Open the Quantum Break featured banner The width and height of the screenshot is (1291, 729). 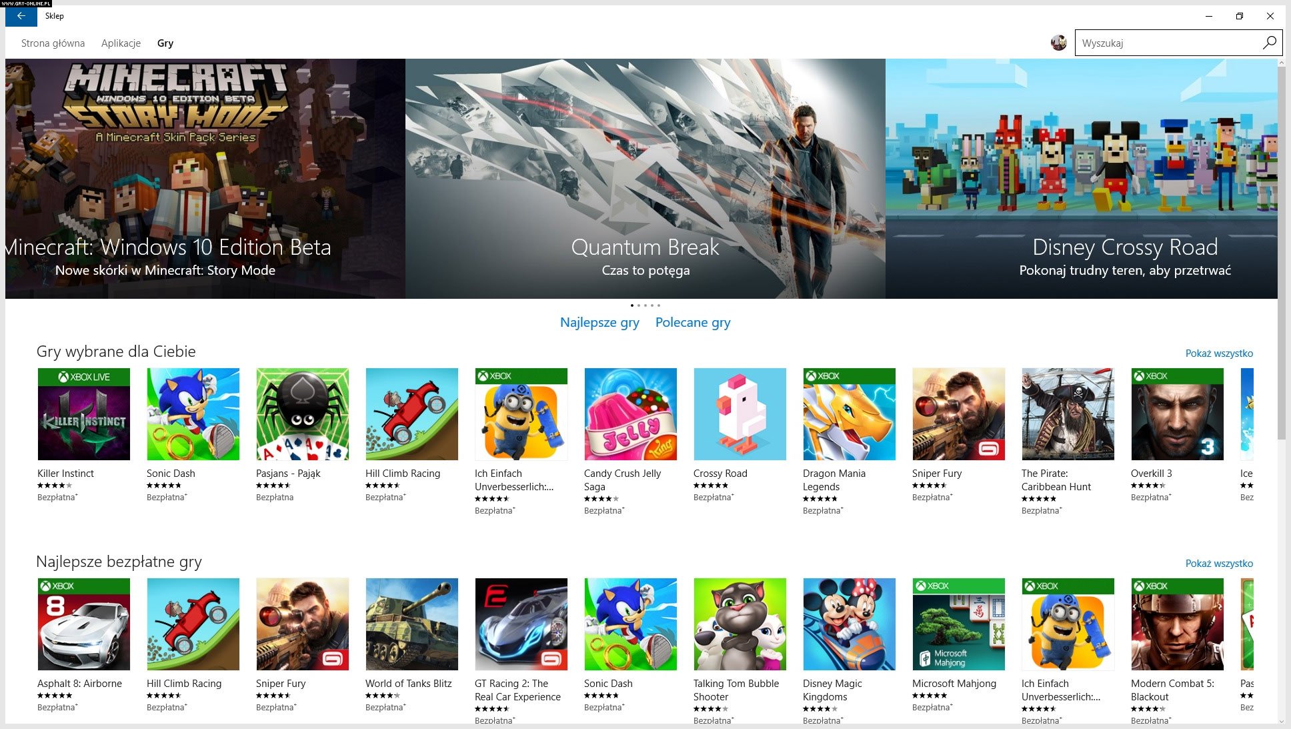pyautogui.click(x=645, y=179)
